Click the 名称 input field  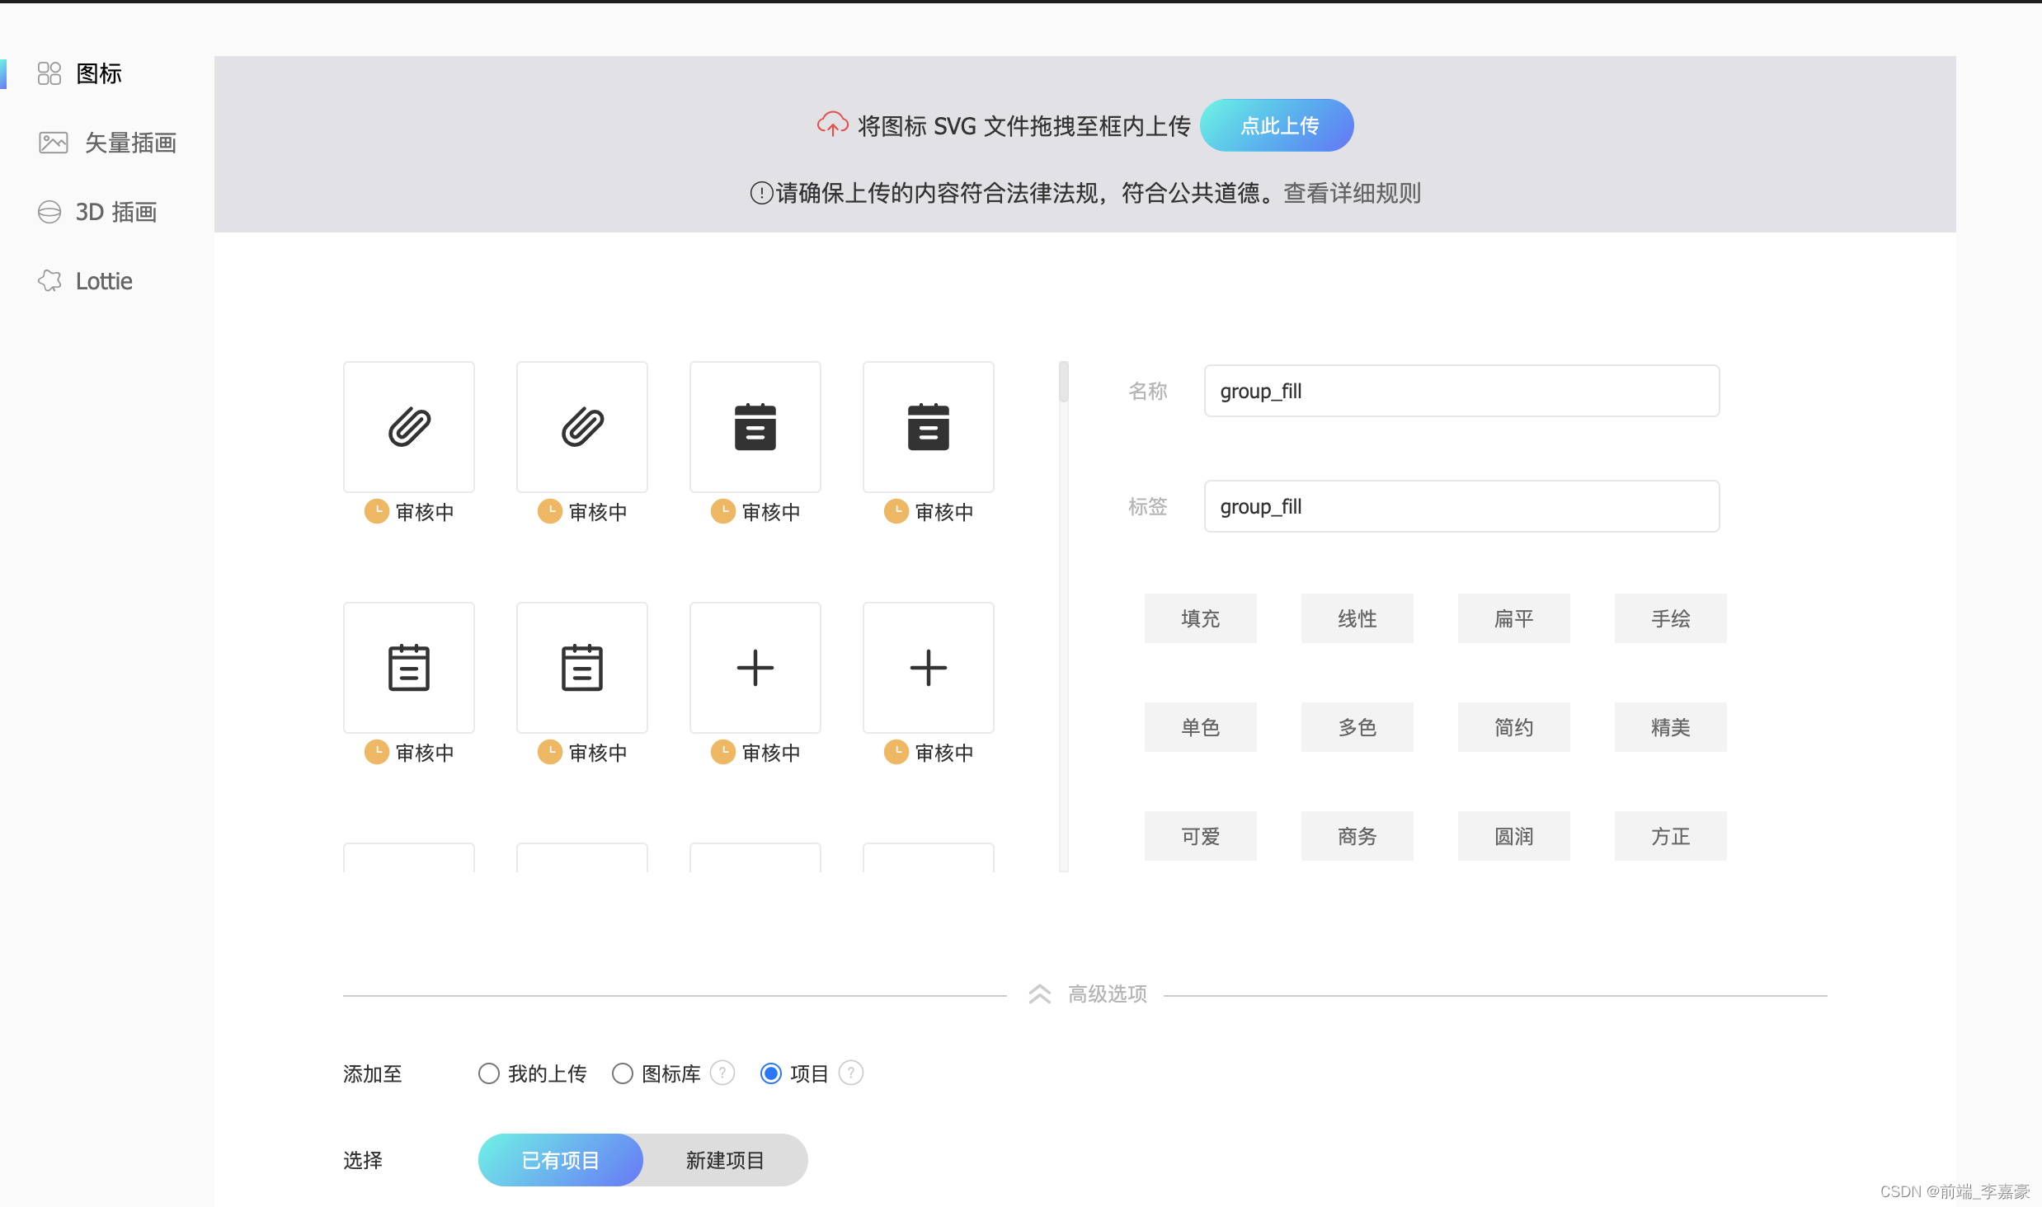(x=1461, y=391)
